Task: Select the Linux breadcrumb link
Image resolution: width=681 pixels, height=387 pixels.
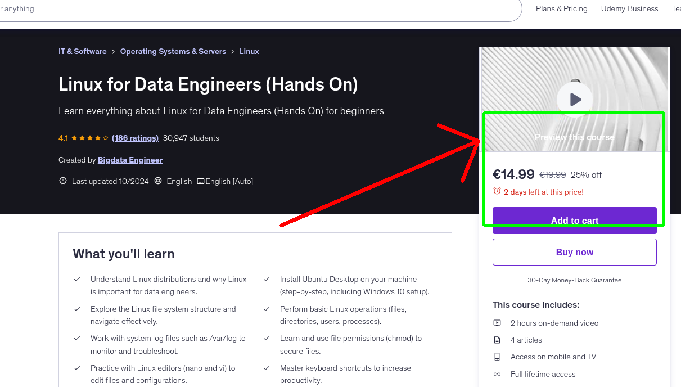Action: point(249,51)
